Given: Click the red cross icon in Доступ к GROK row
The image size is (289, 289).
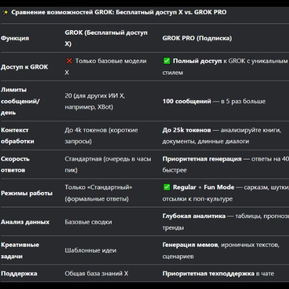Looking at the screenshot, I should 69,61.
